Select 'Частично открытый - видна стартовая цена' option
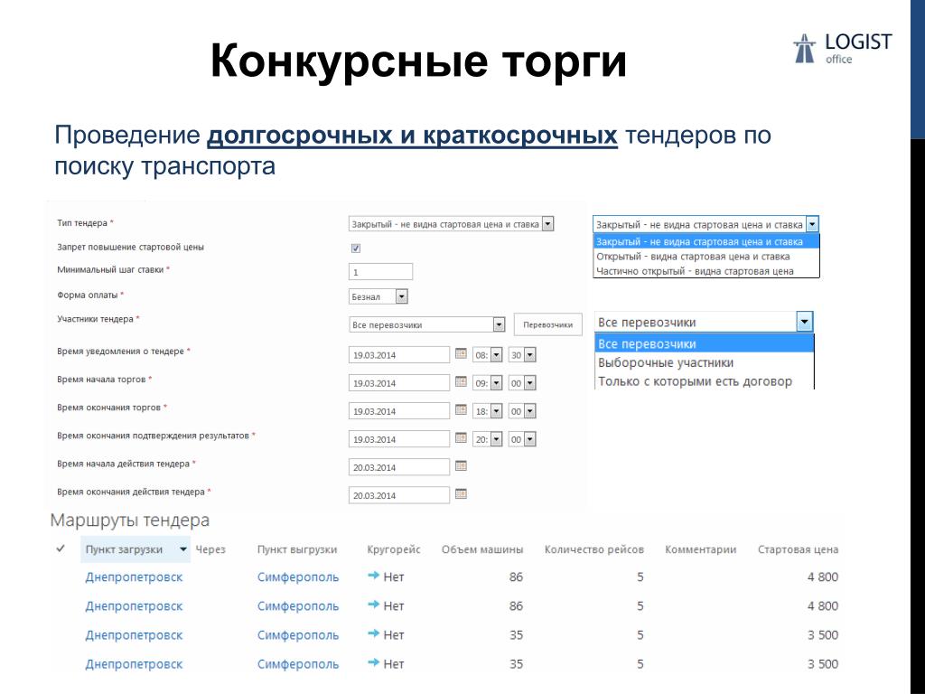The height and width of the screenshot is (694, 925). coord(706,271)
